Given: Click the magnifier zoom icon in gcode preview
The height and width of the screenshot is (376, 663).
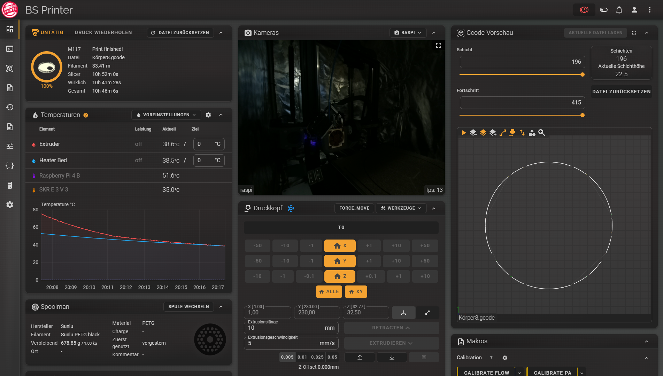Looking at the screenshot, I should tap(541, 133).
